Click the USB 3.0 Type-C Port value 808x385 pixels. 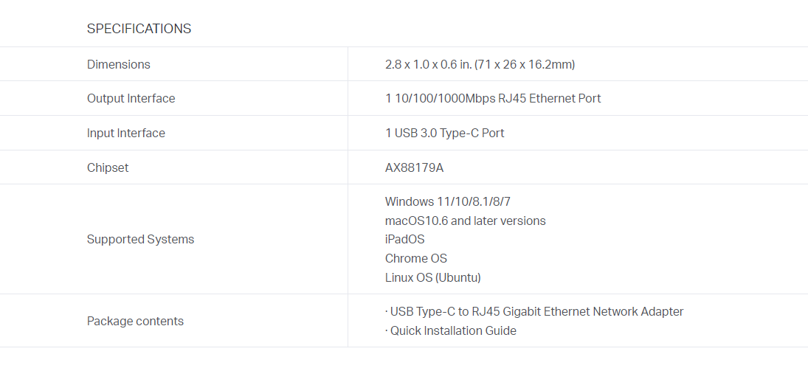pos(444,133)
